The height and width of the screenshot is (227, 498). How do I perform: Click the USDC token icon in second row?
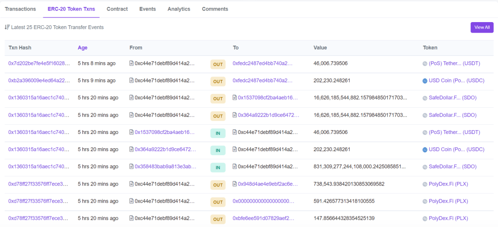pos(425,81)
